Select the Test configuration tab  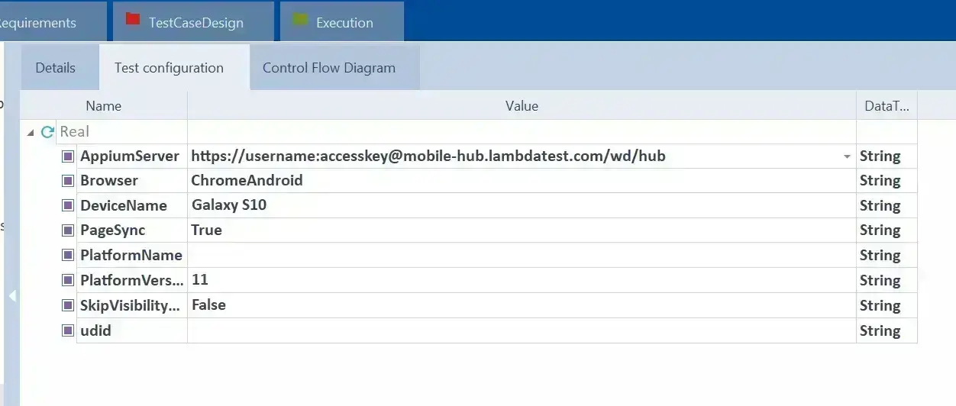tap(169, 68)
